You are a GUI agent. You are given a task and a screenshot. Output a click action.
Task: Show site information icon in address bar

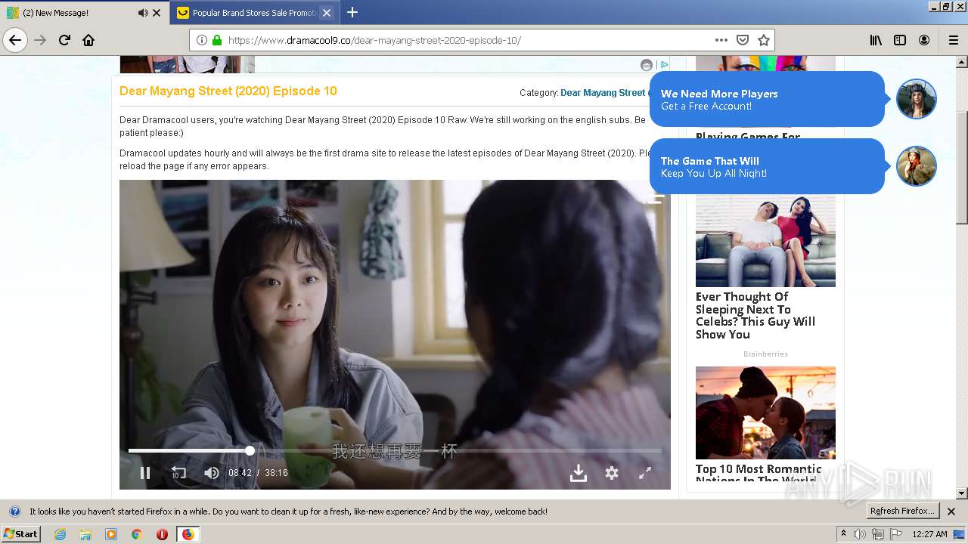click(202, 40)
